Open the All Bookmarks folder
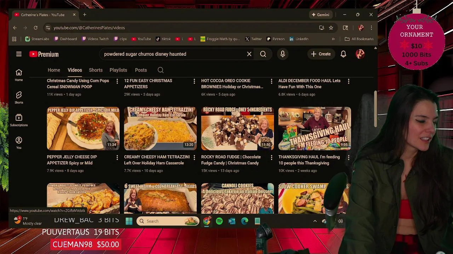The height and width of the screenshot is (254, 453). pos(359,39)
